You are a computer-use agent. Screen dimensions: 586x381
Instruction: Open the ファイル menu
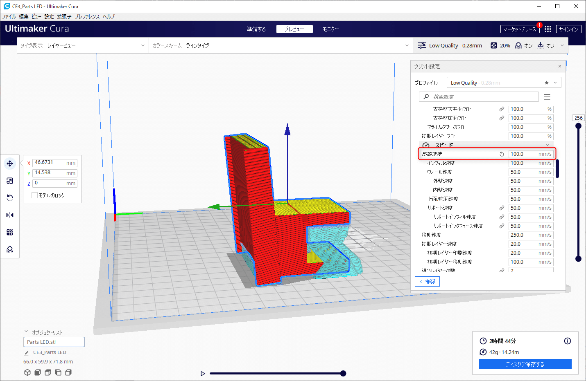[x=9, y=17]
